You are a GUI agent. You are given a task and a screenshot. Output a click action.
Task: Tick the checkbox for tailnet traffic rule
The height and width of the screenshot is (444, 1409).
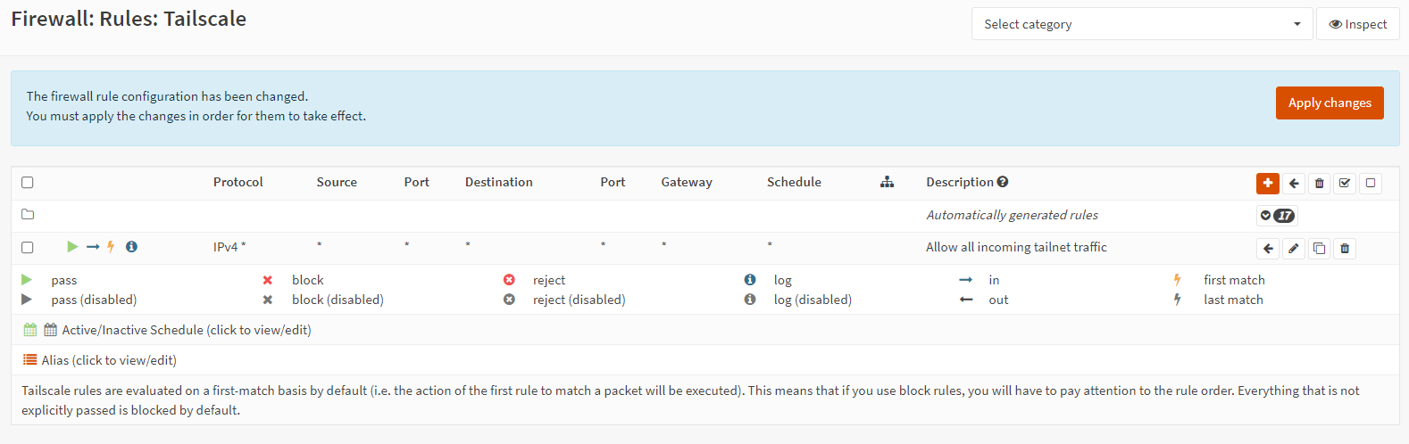coord(28,247)
